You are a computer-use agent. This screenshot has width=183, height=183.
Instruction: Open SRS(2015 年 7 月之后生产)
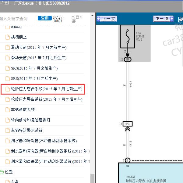(x=34, y=78)
